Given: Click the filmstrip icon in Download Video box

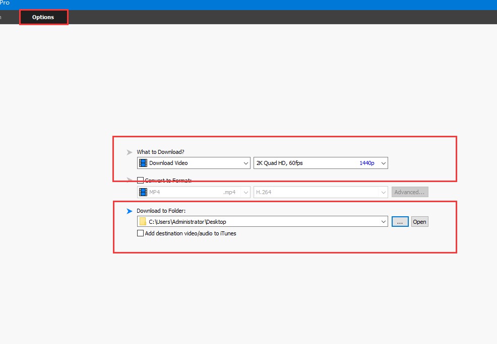Looking at the screenshot, I should (x=144, y=162).
